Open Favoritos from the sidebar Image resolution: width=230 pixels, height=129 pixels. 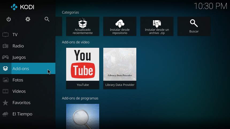click(x=28, y=103)
